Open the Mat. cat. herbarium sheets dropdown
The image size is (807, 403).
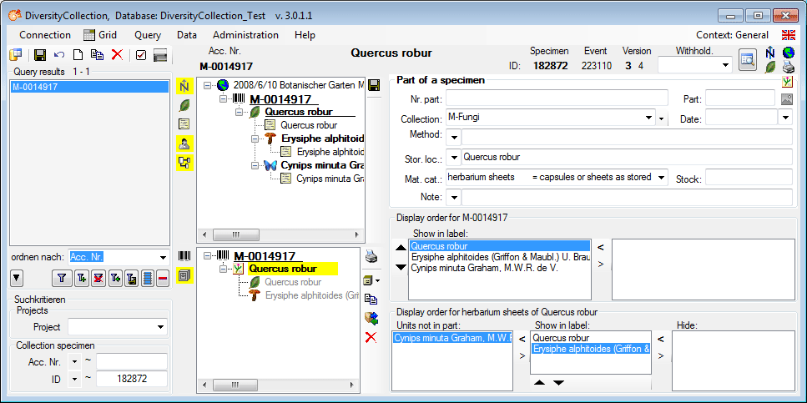coord(661,177)
